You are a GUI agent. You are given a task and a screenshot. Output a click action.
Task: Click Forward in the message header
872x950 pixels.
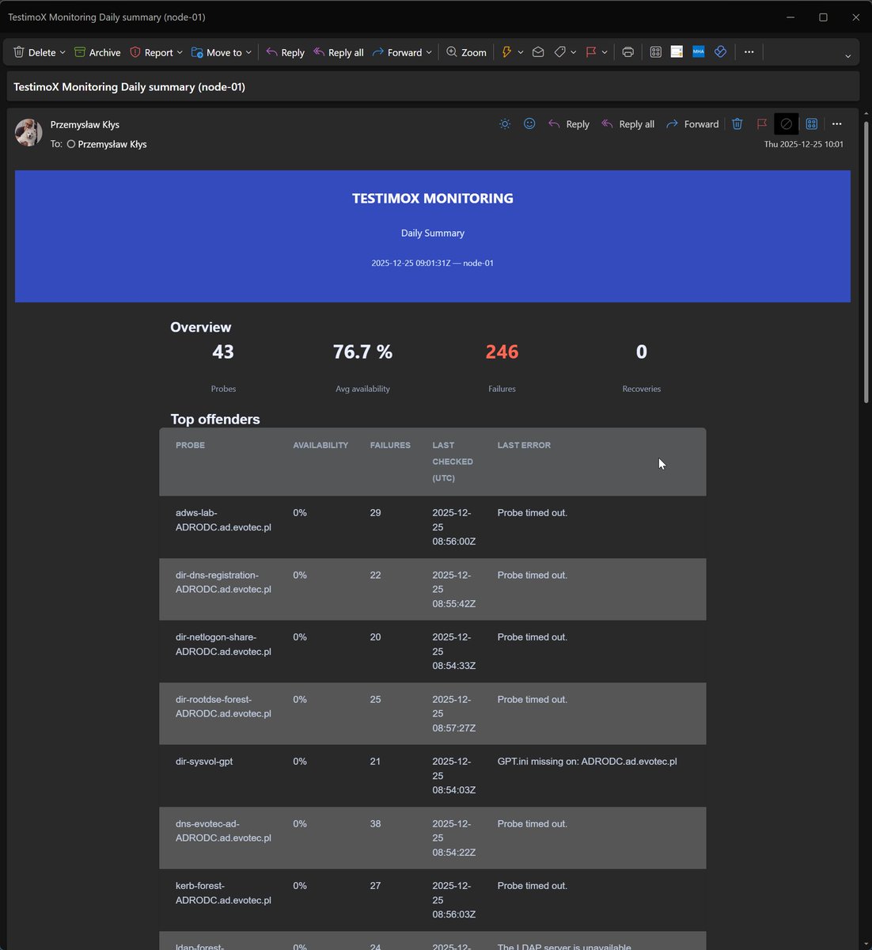[692, 124]
